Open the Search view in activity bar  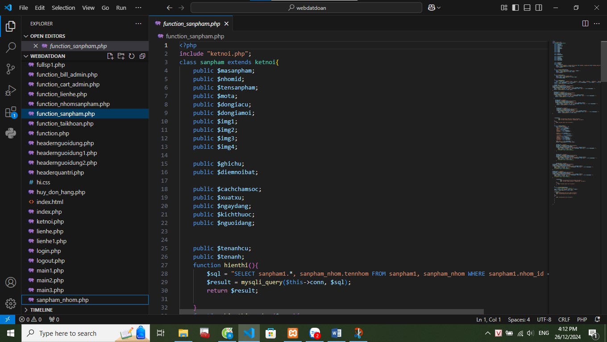tap(11, 48)
